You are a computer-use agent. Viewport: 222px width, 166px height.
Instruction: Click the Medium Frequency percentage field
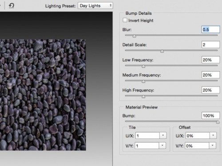(x=210, y=75)
